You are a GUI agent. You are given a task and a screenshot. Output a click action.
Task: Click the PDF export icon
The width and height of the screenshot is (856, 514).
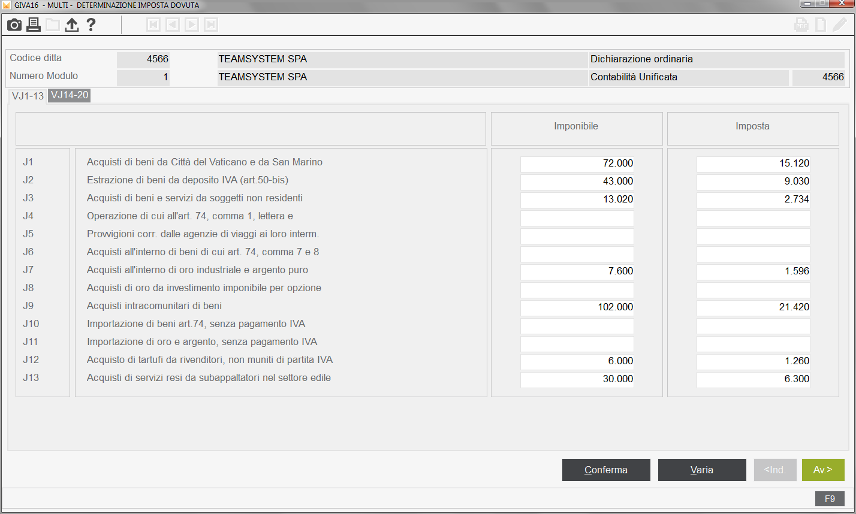801,25
